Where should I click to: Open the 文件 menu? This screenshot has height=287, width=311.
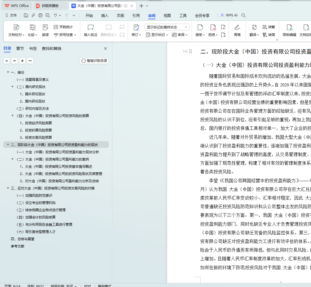tap(11, 15)
